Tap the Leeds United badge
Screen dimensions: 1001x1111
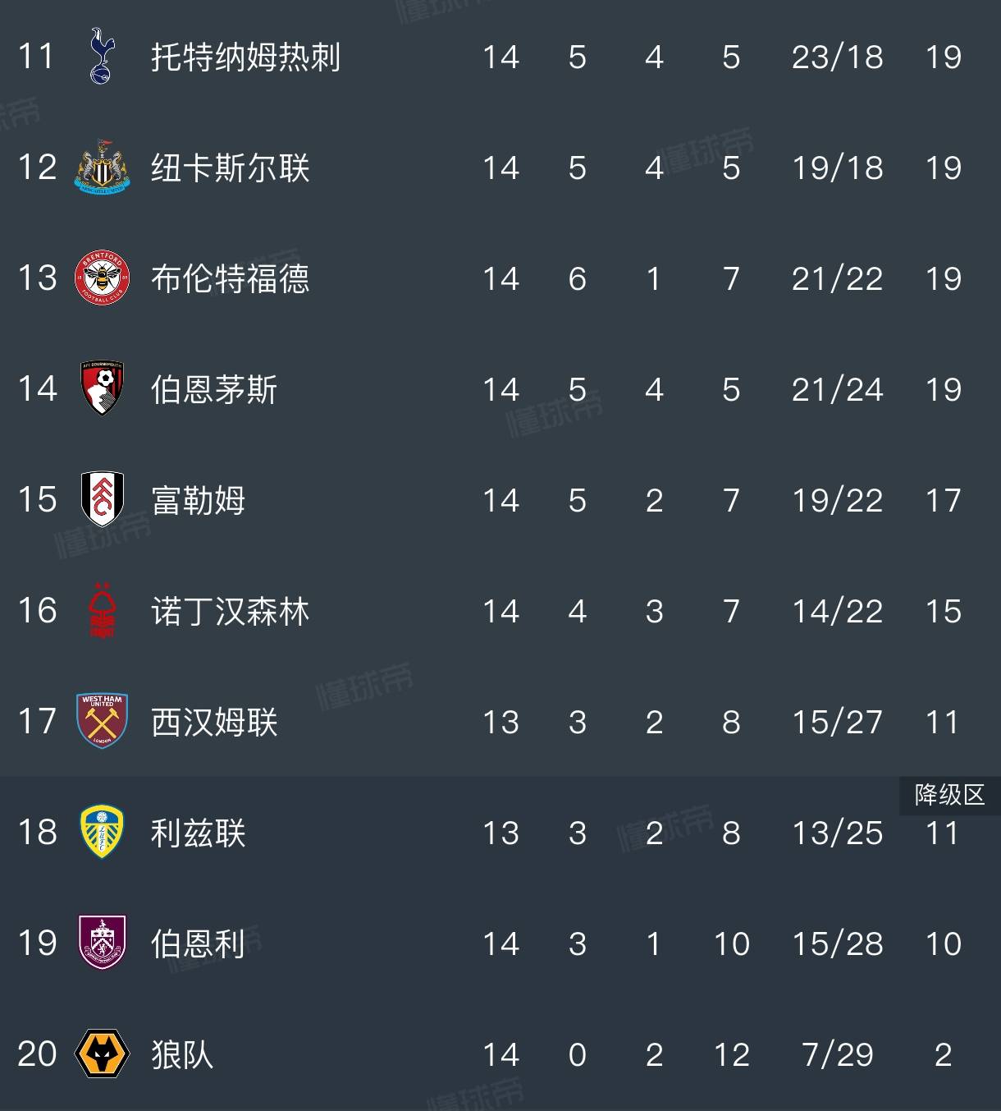pyautogui.click(x=103, y=832)
